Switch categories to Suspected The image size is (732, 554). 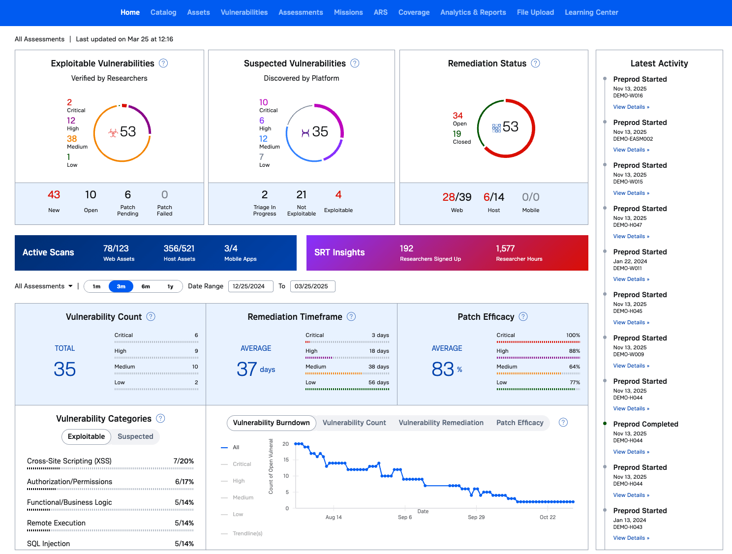point(135,436)
